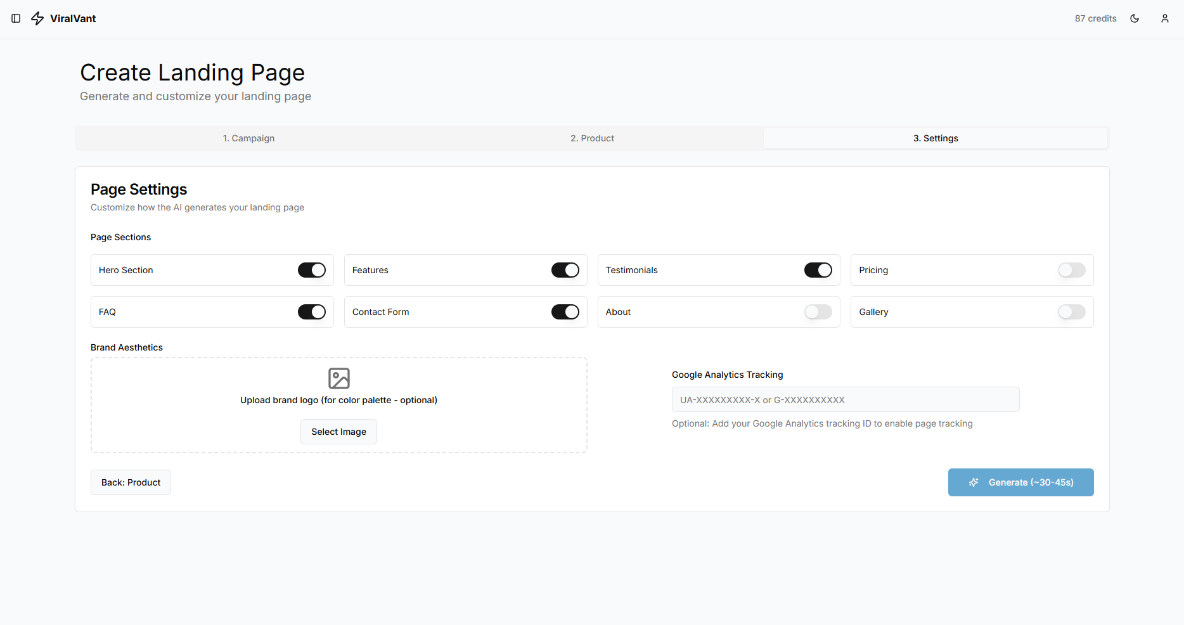The height and width of the screenshot is (625, 1184).
Task: Switch to dark mode moon icon
Action: 1135,18
